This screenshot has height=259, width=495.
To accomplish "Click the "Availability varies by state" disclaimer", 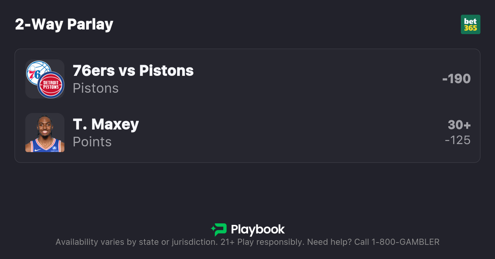I will point(136,242).
